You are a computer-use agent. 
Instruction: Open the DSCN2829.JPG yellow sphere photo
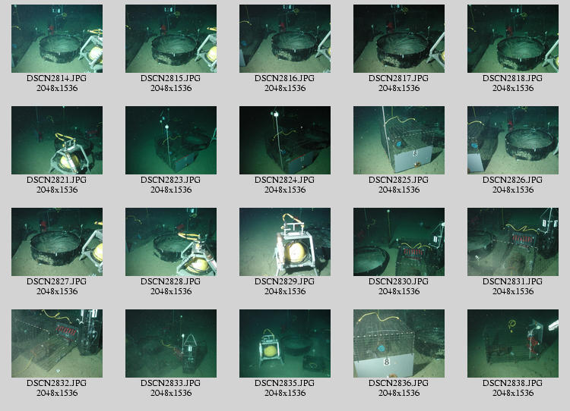[285, 242]
